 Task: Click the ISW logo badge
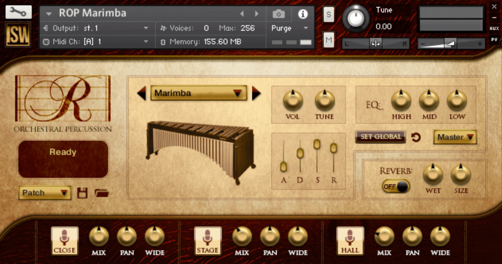[18, 34]
